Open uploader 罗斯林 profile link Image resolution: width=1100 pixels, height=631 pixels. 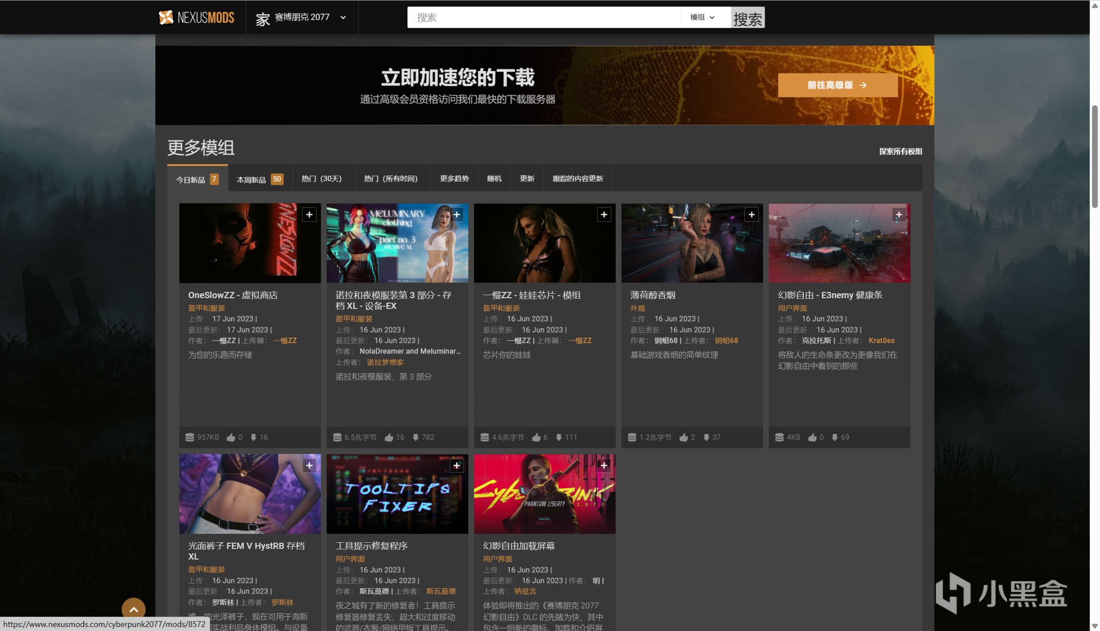[282, 602]
